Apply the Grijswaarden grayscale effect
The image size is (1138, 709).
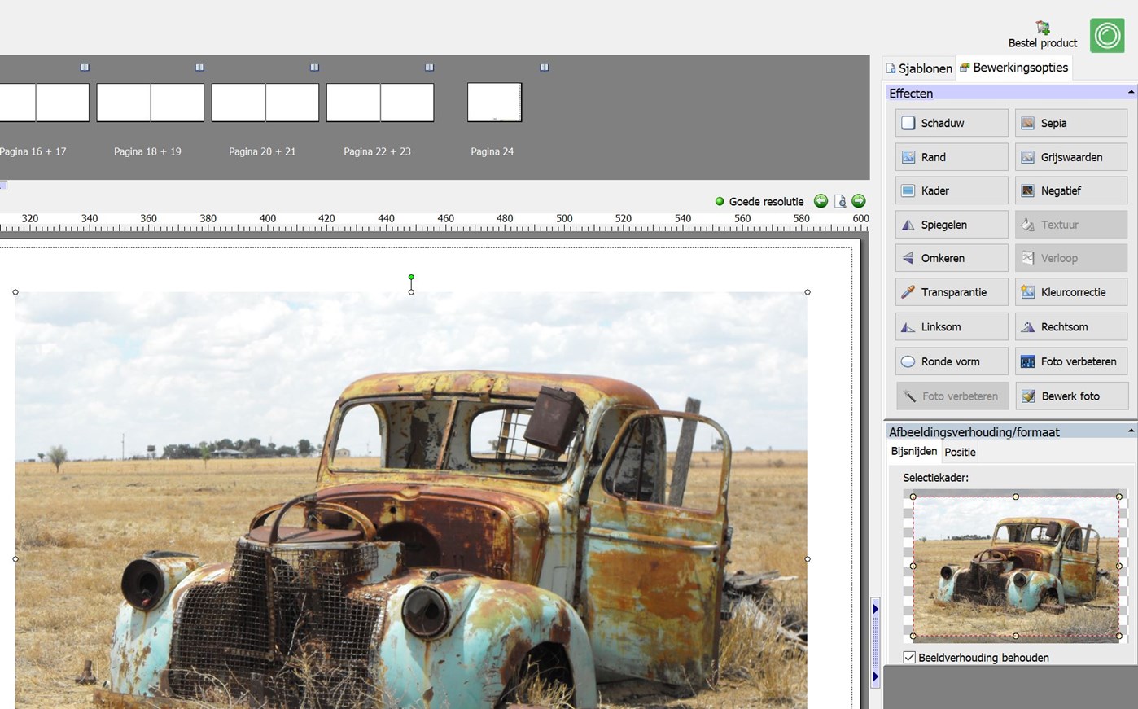(x=1070, y=157)
